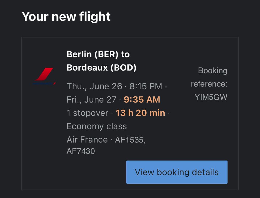
Task: Click the View booking details button
Action: (x=177, y=172)
